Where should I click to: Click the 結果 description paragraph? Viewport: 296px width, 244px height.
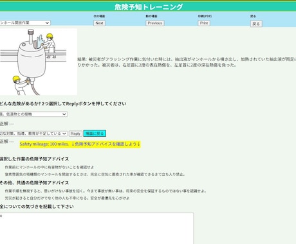[x=187, y=62]
